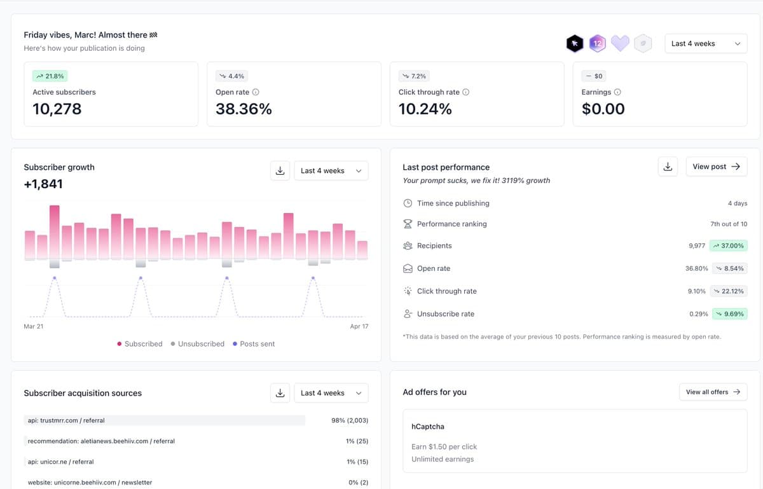This screenshot has height=489, width=763.
Task: Click the lavender heart badge
Action: pyautogui.click(x=620, y=43)
